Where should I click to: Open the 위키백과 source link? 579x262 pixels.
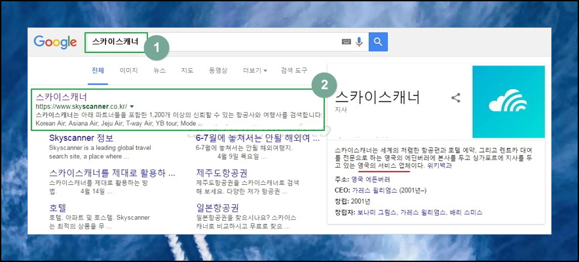tap(439, 166)
